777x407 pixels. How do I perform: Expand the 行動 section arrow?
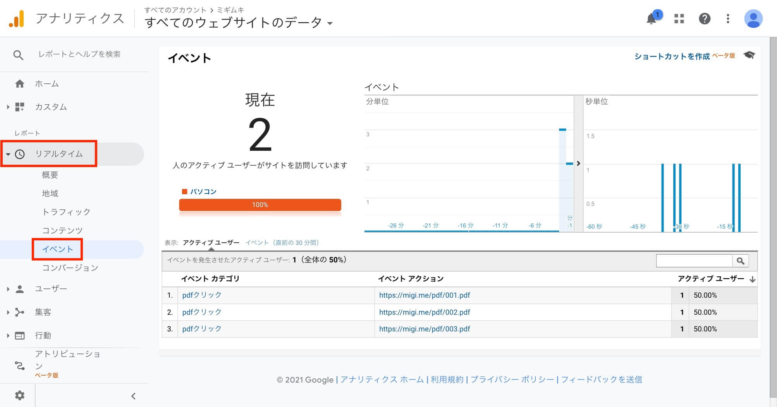pyautogui.click(x=8, y=336)
